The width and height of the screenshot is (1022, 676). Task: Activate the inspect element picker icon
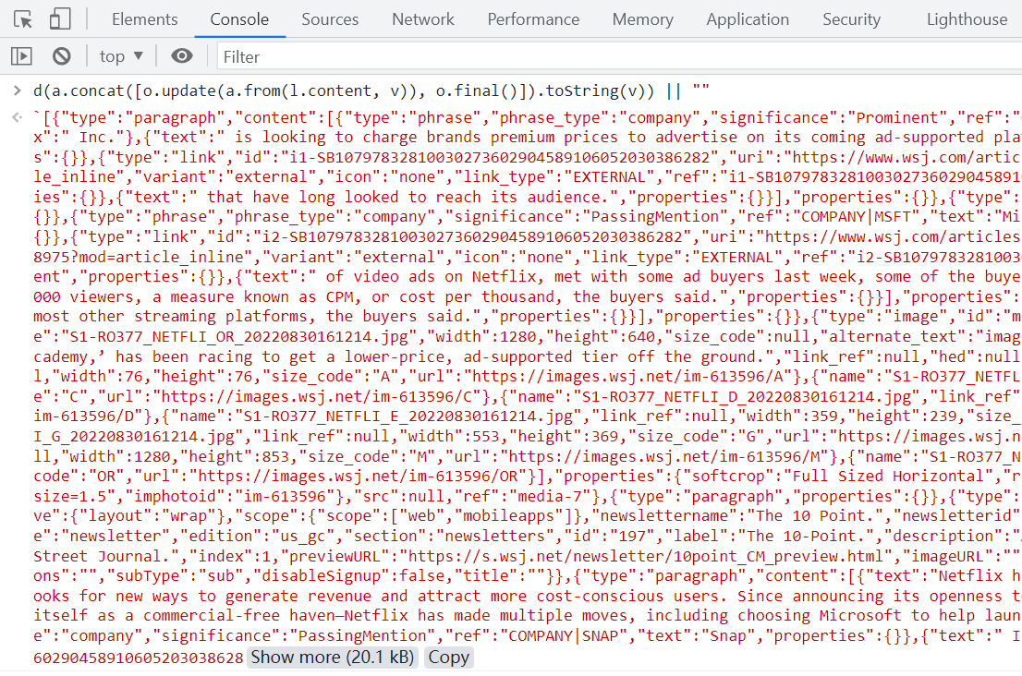23,19
